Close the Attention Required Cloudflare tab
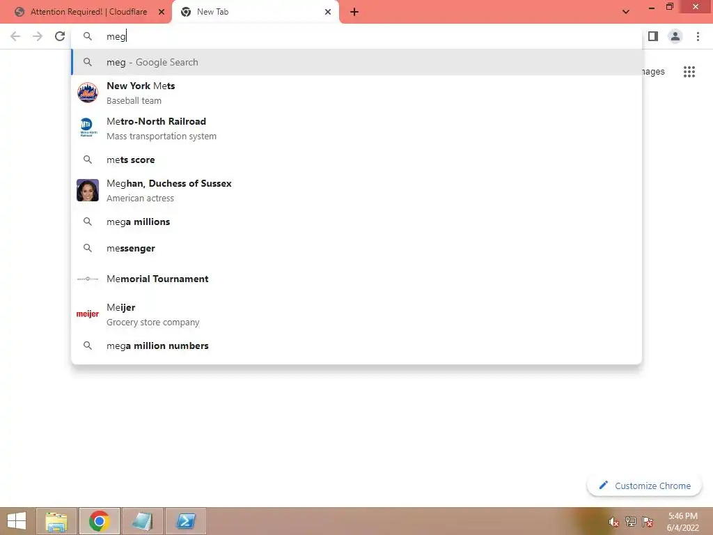 click(162, 12)
